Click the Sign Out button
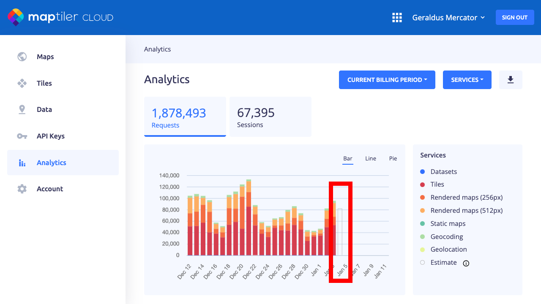The height and width of the screenshot is (304, 541). 514,17
